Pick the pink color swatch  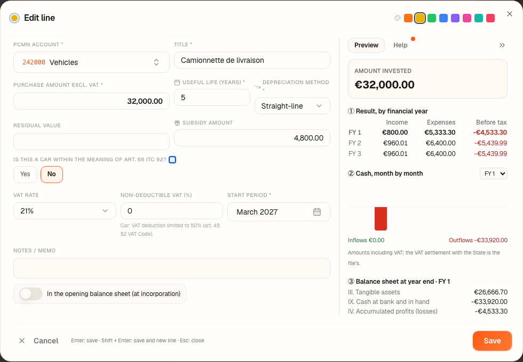(467, 18)
